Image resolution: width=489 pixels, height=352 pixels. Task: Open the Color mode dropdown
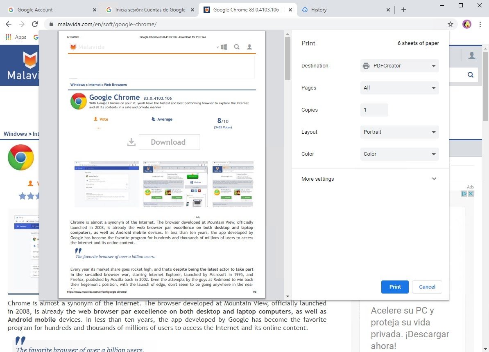399,154
